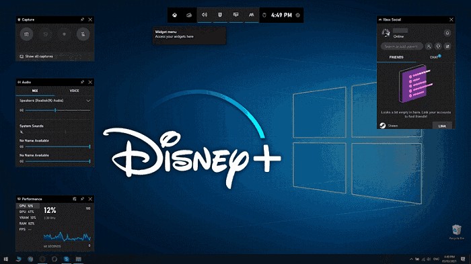The image size is (471, 264).
Task: Set volume of second No Name Available slider
Action: point(58,161)
